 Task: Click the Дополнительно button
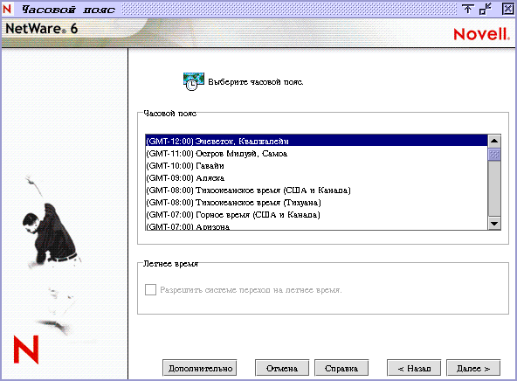pos(200,368)
